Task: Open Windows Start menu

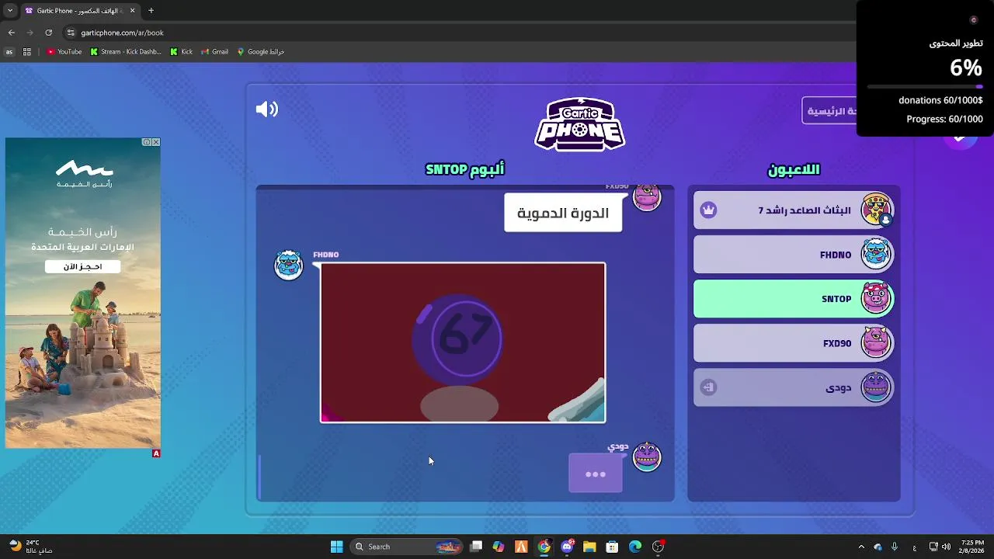Action: coord(336,547)
